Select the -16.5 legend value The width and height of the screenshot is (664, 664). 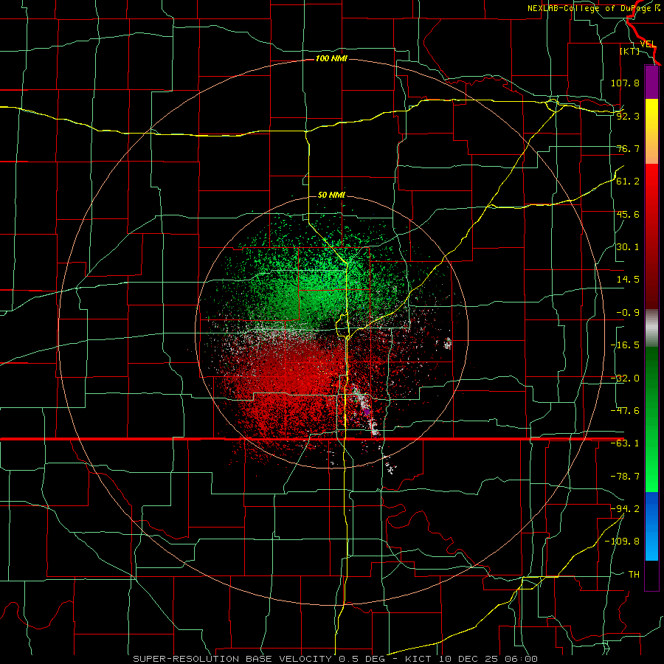625,345
